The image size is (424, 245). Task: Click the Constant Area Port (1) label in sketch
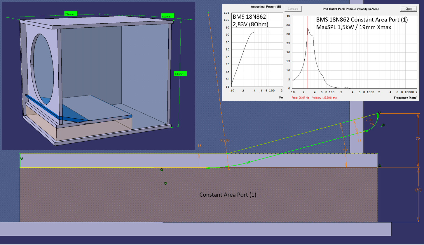(228, 195)
